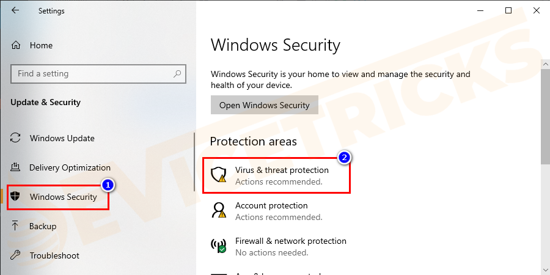Click the Delivery Optimization icon
Viewport: 550px width, 275px height.
tap(16, 167)
